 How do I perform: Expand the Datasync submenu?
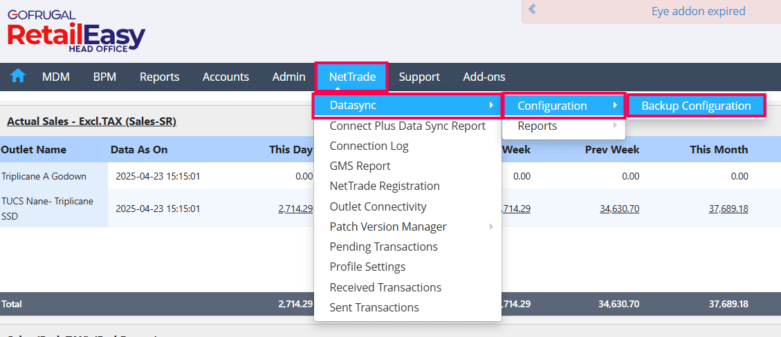pyautogui.click(x=406, y=106)
